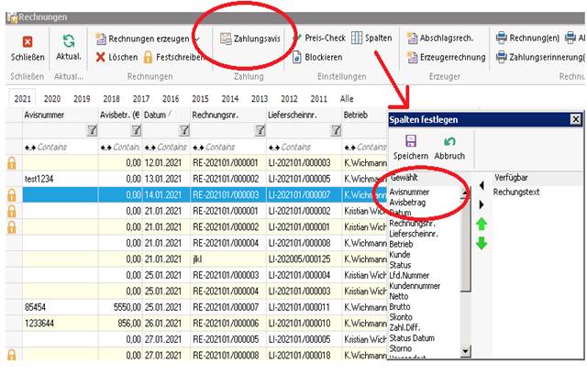Move selected column down with green arrow
587x374 pixels.
482,243
